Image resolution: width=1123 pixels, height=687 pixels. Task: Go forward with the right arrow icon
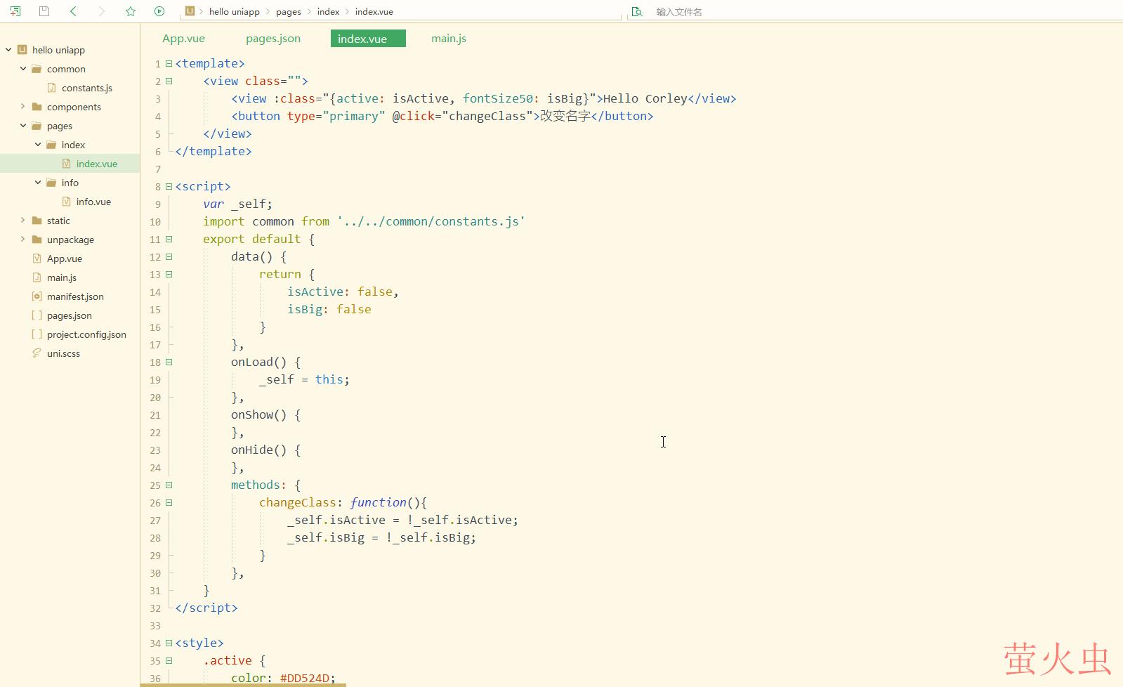(x=102, y=11)
